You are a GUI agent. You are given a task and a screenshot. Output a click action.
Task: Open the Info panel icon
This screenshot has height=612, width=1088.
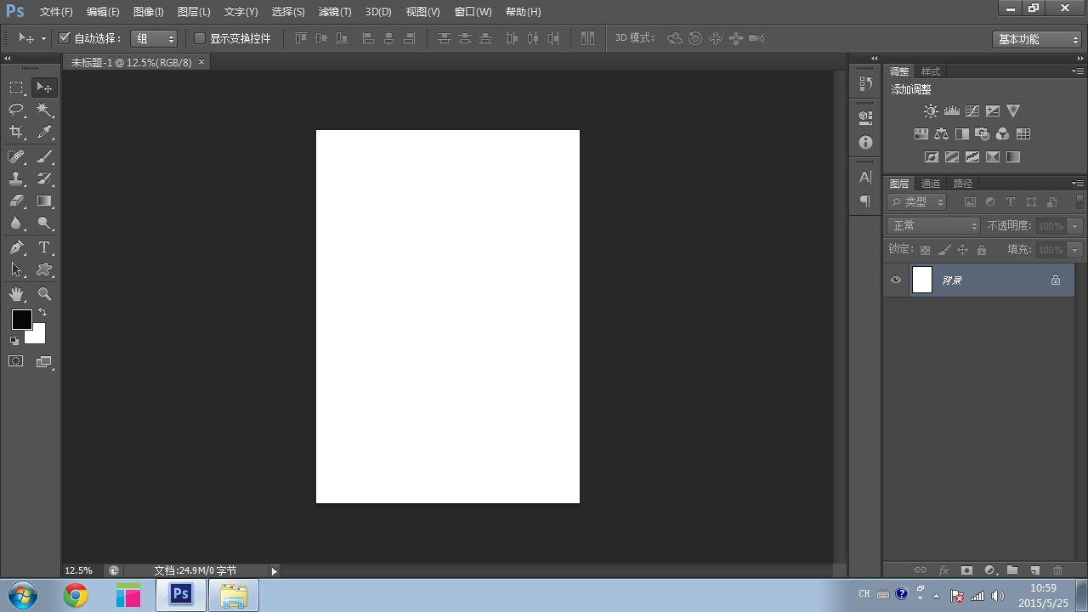[x=865, y=143]
